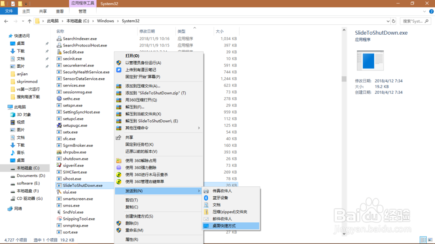Click the shield icon next to Rename
The image size is (435, 244).
pyautogui.click(x=119, y=230)
